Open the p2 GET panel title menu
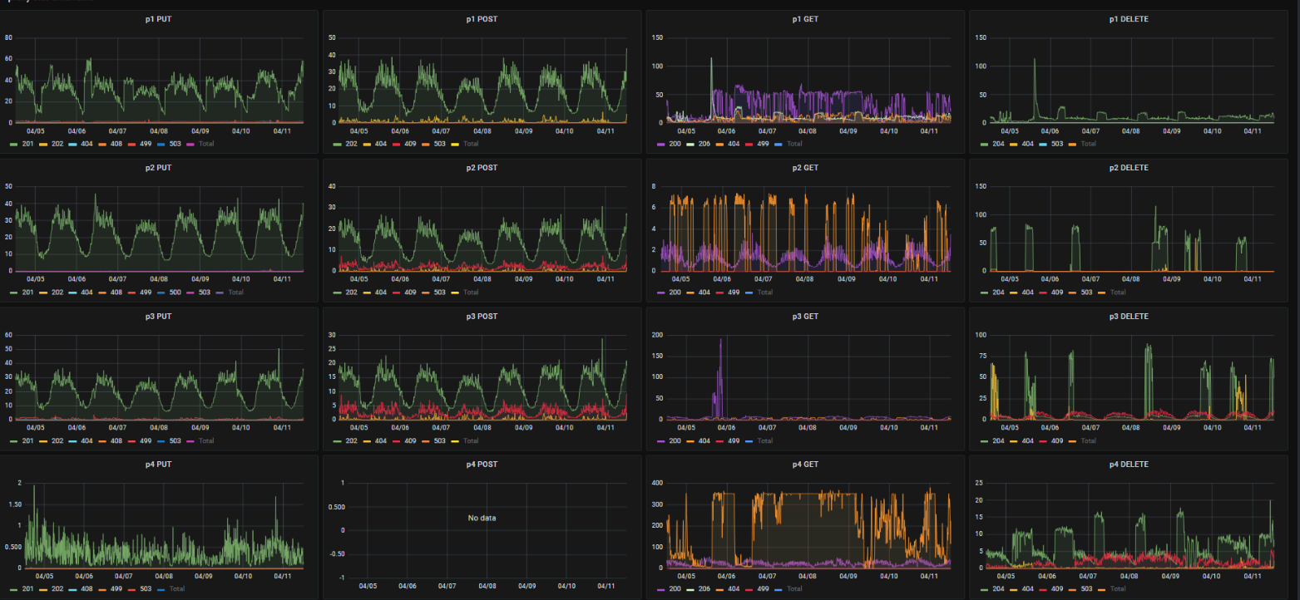 tap(805, 167)
